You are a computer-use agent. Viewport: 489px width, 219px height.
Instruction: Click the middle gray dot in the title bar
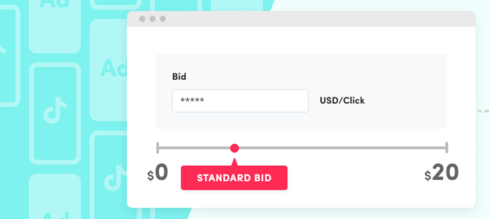pyautogui.click(x=153, y=19)
